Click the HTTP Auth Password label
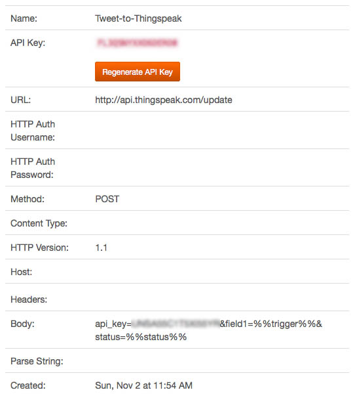The width and height of the screenshot is (357, 413). click(x=33, y=168)
